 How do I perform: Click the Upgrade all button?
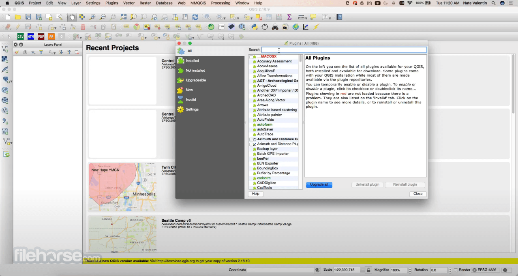pyautogui.click(x=319, y=185)
